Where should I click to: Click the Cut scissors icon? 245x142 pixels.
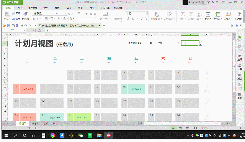click(14, 13)
